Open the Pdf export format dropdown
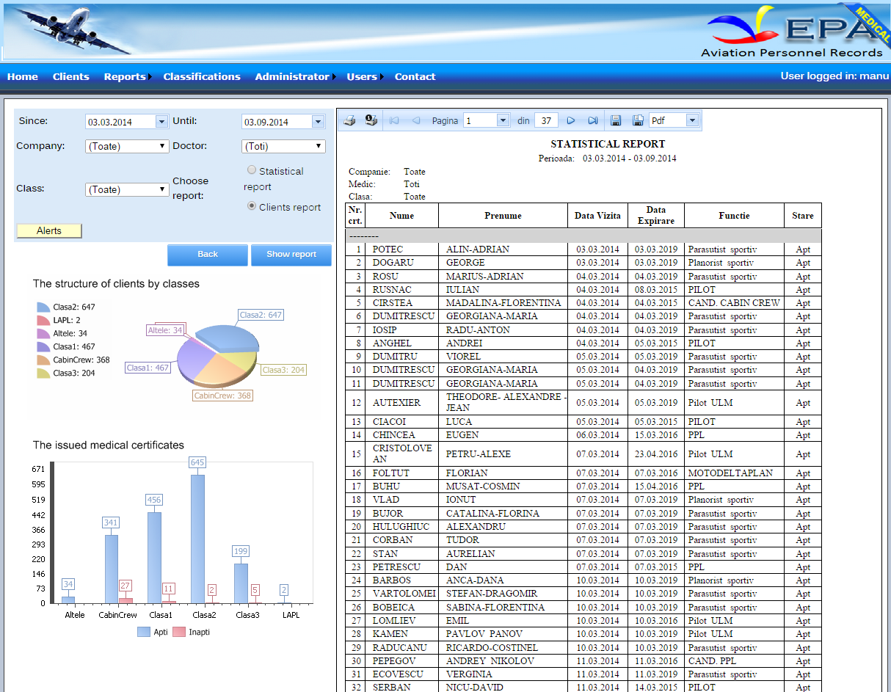The width and height of the screenshot is (891, 692). (x=673, y=120)
